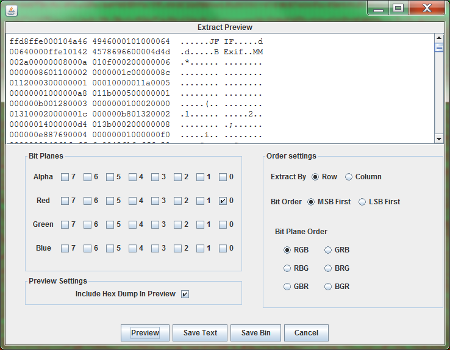Select Column under Extract By
Screen dimensions: 450x350
click(x=349, y=177)
